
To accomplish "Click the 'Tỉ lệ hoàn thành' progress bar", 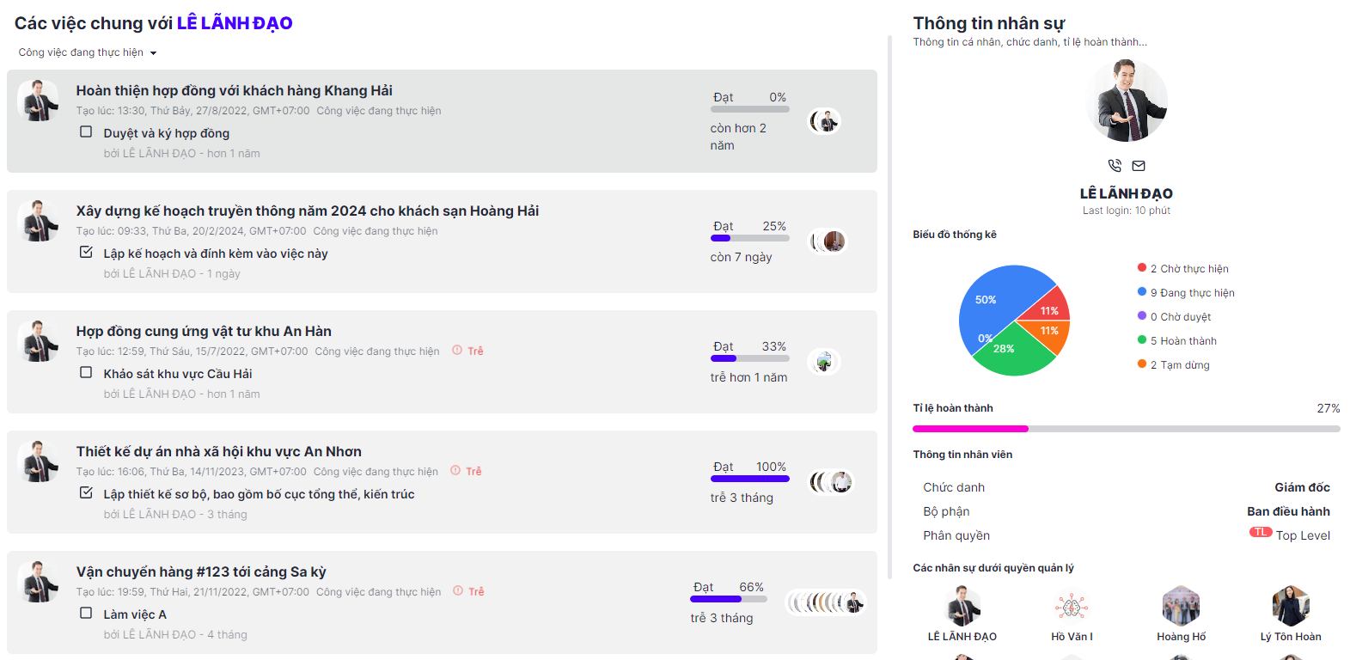I will point(1126,428).
